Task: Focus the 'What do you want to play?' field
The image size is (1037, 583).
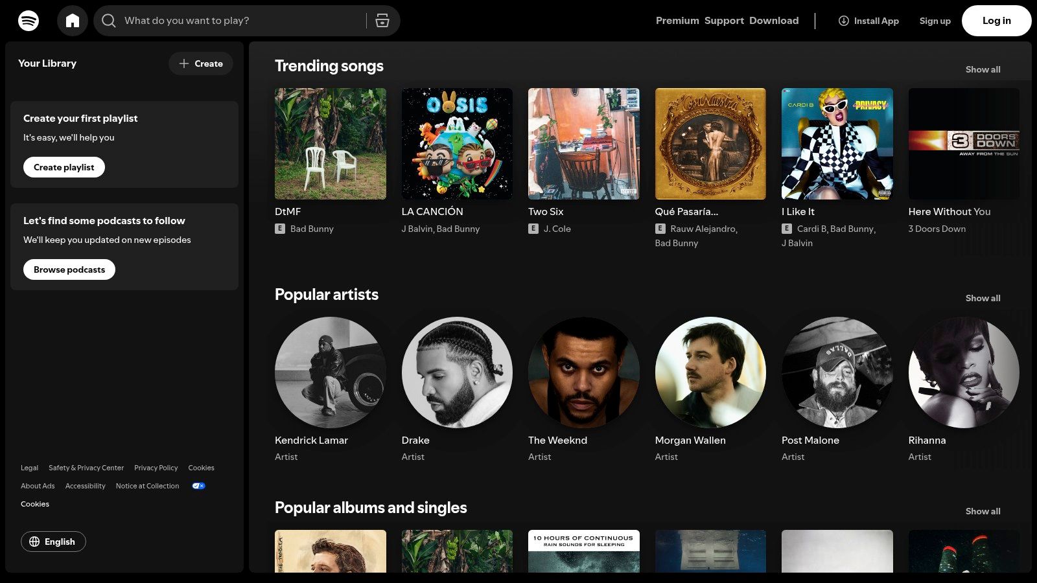Action: [x=246, y=21]
